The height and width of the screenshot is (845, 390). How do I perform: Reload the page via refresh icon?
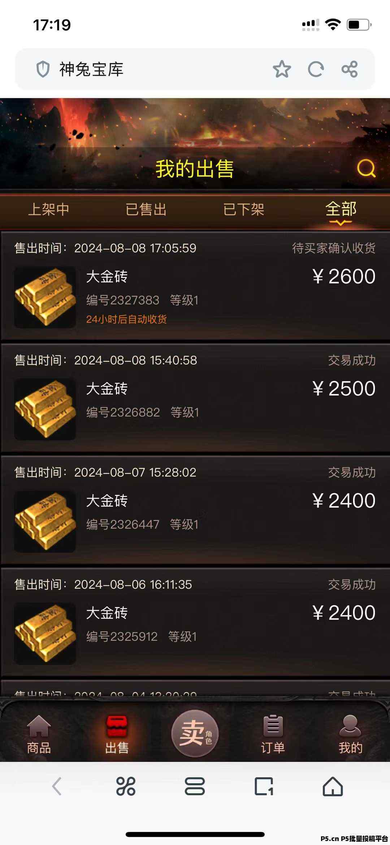click(316, 69)
